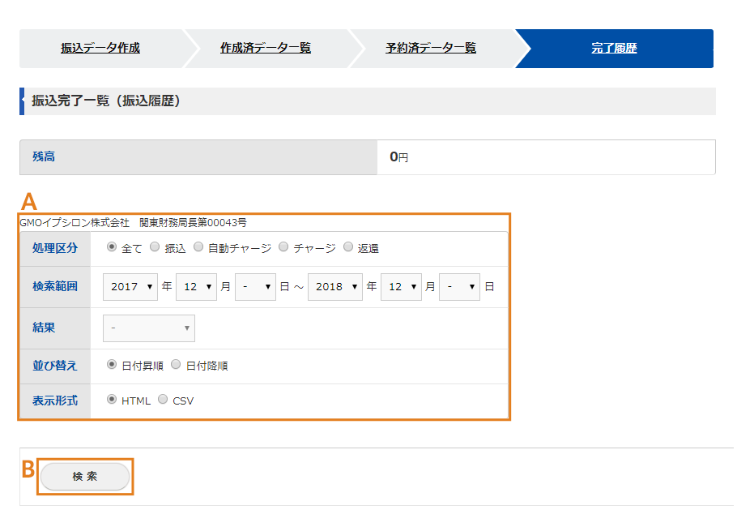Open the 振込データ作成 step tab
Viewport: 737px width, 527px height.
tap(100, 49)
